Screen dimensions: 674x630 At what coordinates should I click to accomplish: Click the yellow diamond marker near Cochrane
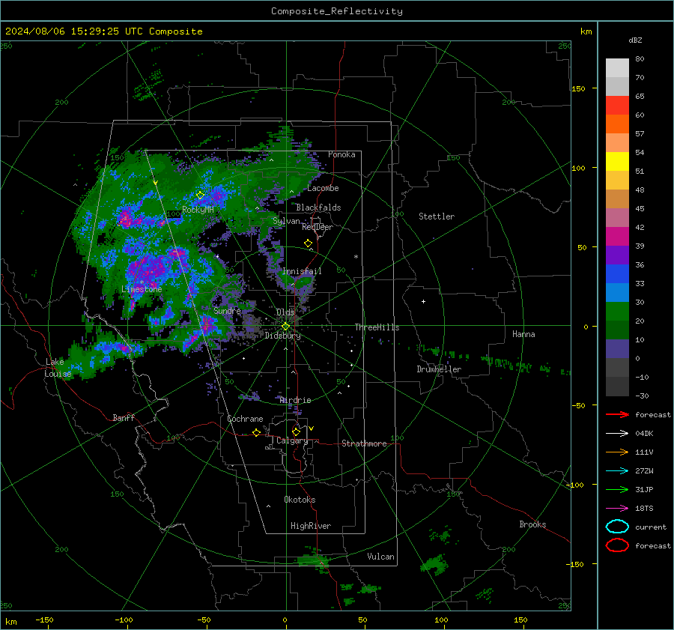pyautogui.click(x=257, y=432)
